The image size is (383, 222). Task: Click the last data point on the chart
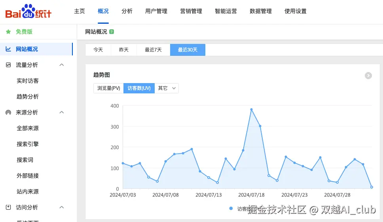click(x=372, y=187)
